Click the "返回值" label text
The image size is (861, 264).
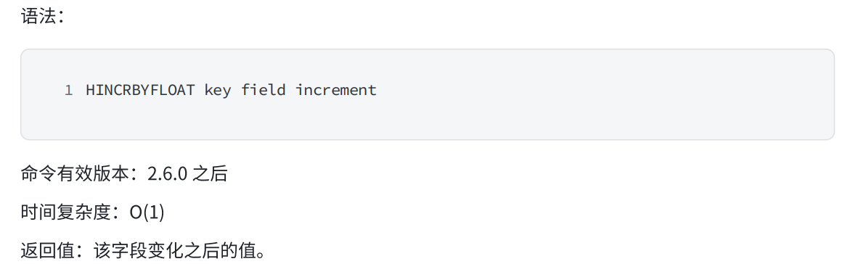click(x=48, y=251)
